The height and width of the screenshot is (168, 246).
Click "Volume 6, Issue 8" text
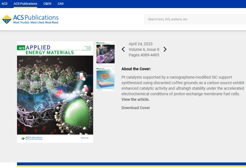click(x=144, y=49)
